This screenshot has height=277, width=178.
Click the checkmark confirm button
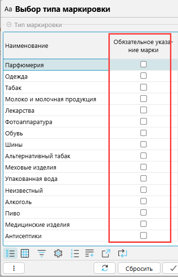click(170, 268)
